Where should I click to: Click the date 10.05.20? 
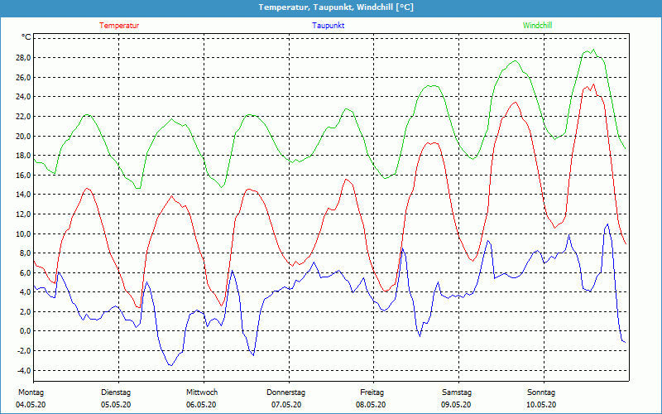point(541,405)
